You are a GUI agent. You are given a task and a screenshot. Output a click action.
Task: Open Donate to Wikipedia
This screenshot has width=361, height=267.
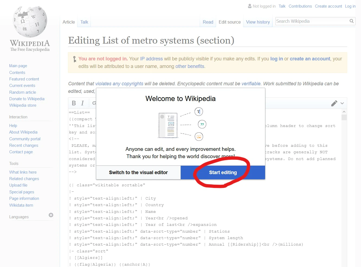27,99
